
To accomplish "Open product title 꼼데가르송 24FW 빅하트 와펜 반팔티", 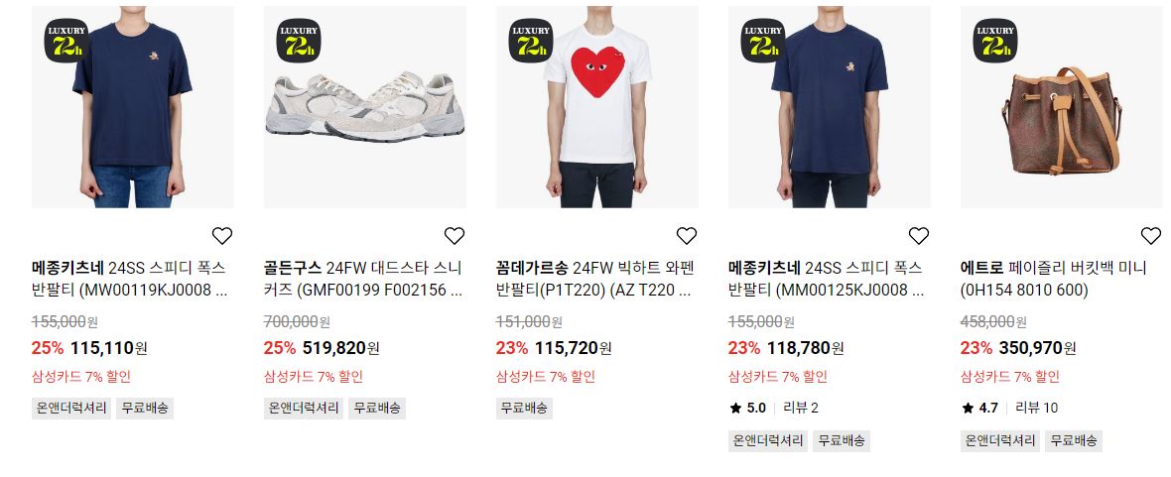I will pyautogui.click(x=595, y=280).
